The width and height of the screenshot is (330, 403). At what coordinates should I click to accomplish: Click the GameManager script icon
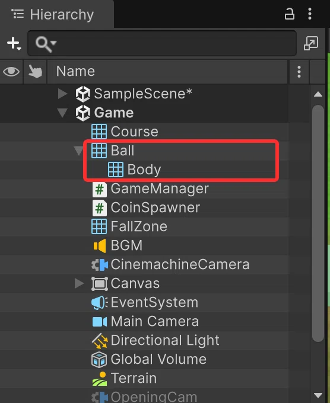99,190
